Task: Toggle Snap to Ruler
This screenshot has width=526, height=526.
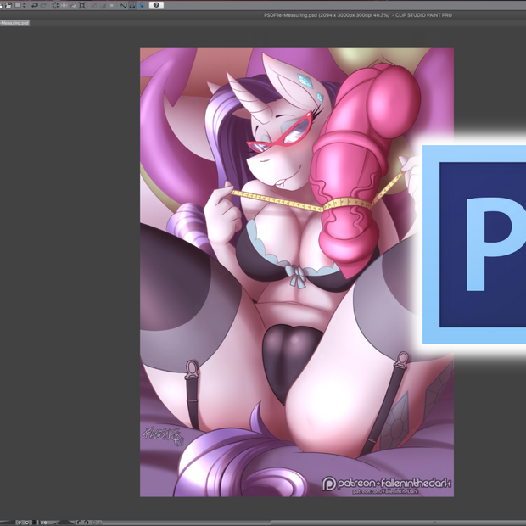Action: coord(124,5)
